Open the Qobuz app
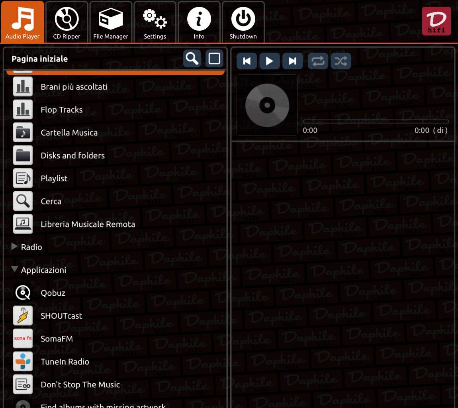 53,293
